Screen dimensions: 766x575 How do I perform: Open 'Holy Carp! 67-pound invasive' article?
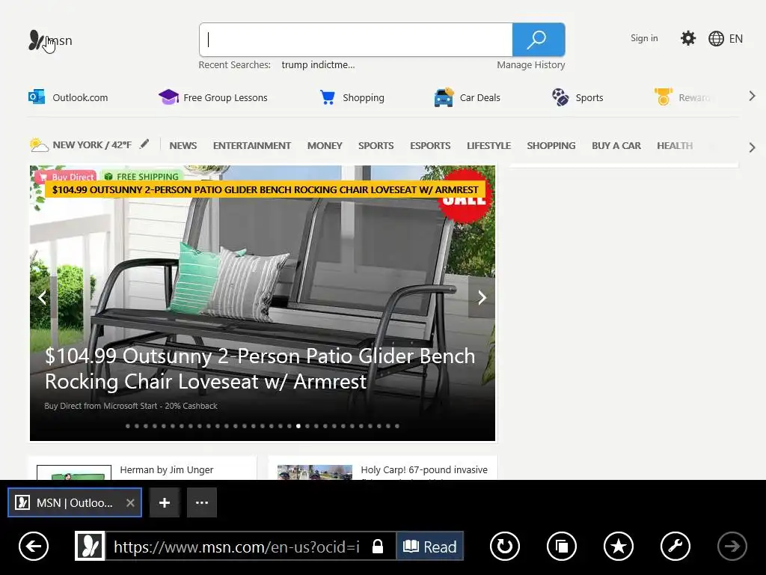pyautogui.click(x=424, y=470)
